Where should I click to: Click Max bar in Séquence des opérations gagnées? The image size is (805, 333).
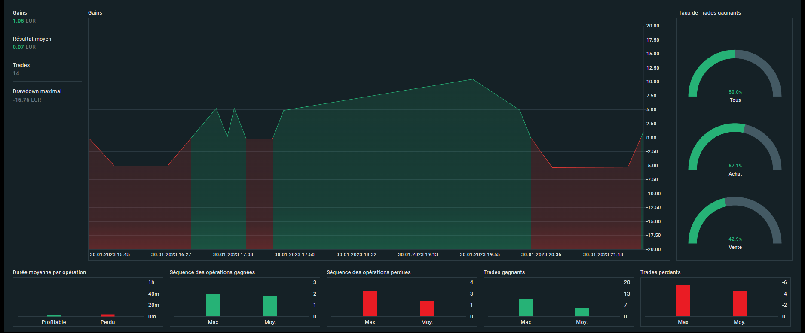tap(213, 305)
